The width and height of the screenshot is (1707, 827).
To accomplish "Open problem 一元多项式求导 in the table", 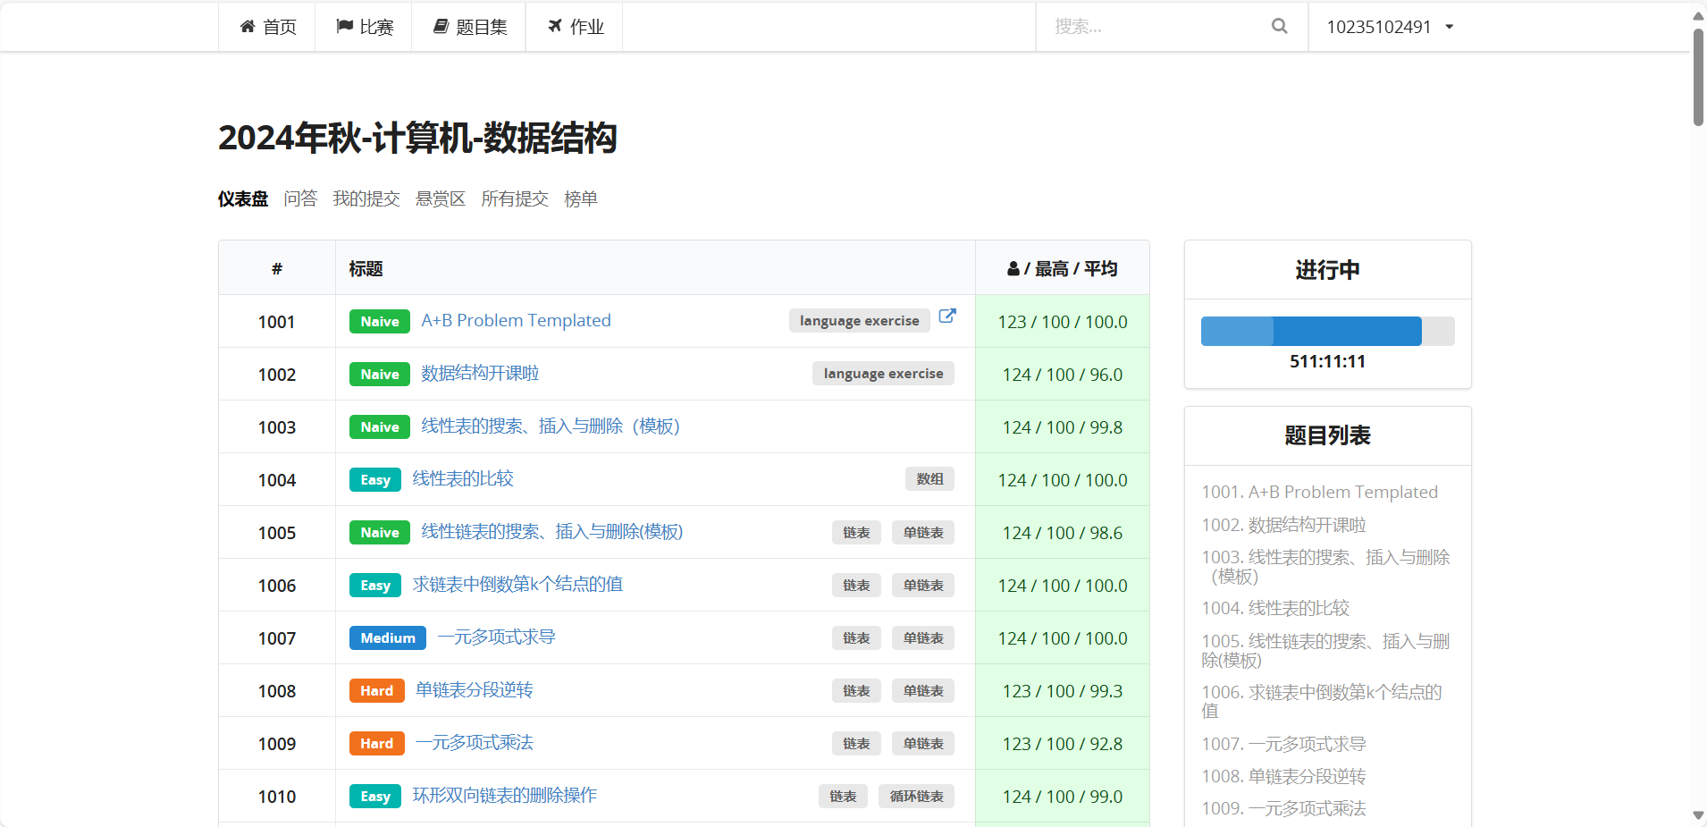I will [x=496, y=637].
